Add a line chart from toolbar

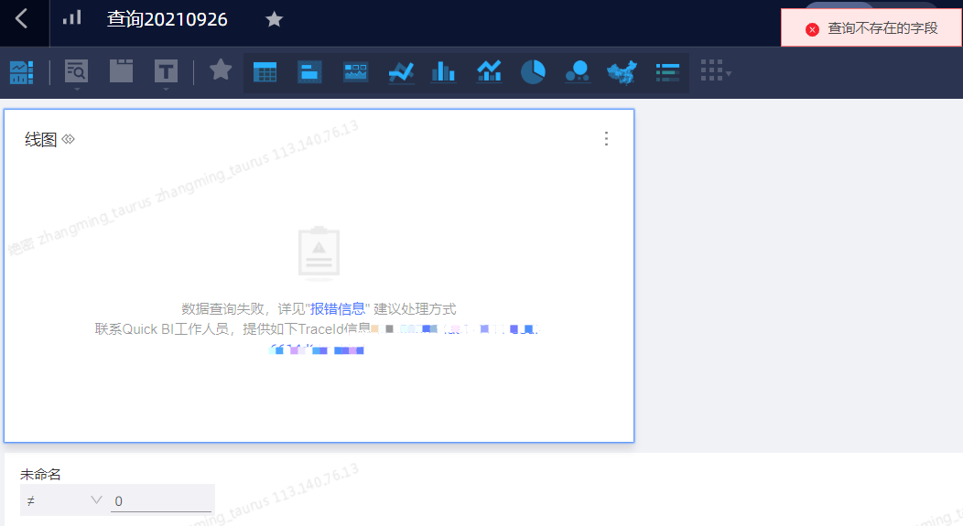click(401, 72)
